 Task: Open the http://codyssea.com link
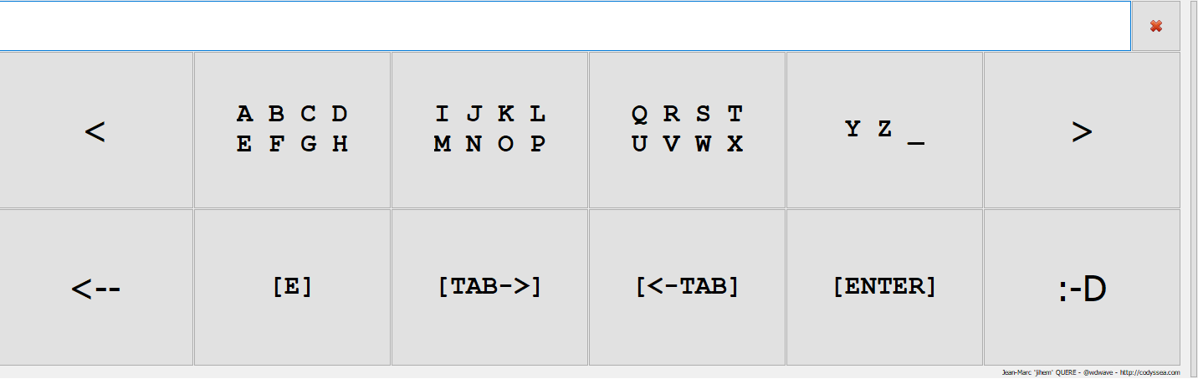click(1150, 372)
